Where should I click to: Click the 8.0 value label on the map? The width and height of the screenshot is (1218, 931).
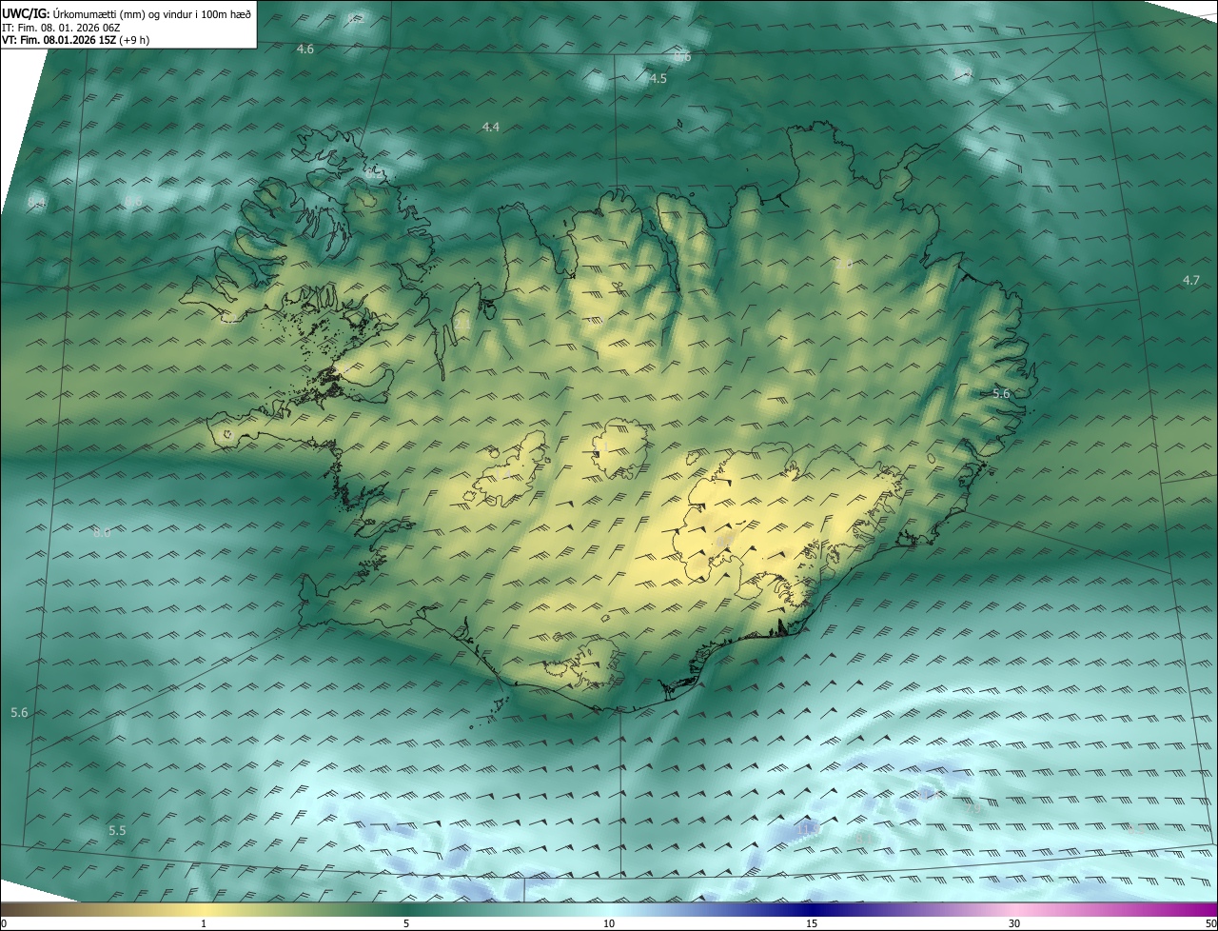[102, 533]
